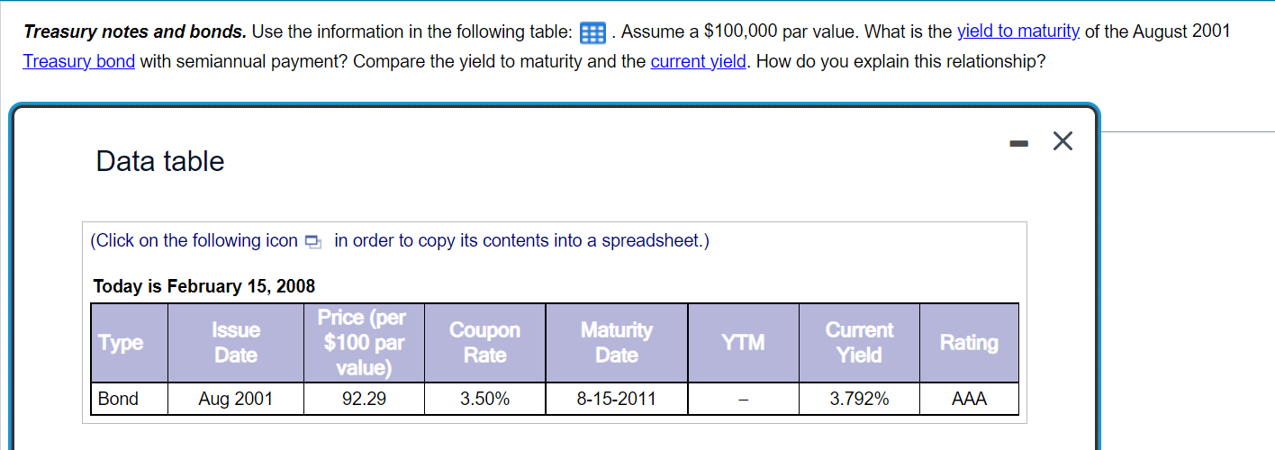Open the yield to maturity link

click(x=1018, y=31)
